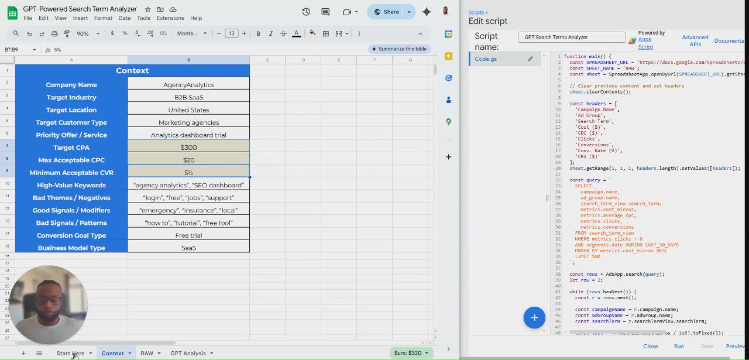Image resolution: width=749 pixels, height=360 pixels.
Task: Click the Share button
Action: 386,12
